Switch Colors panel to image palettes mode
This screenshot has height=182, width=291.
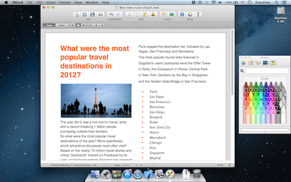265,63
